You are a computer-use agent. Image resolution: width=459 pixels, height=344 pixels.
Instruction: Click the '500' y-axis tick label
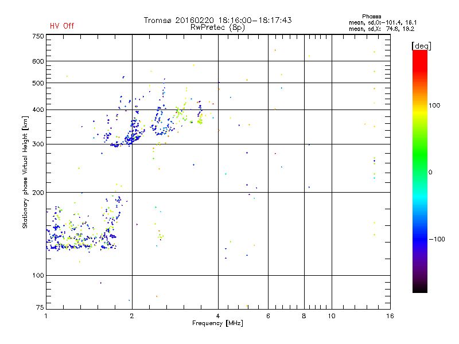[x=38, y=83]
